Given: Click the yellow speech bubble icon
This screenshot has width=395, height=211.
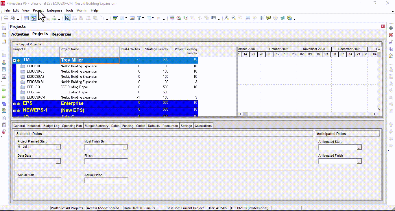Looking at the screenshot, I should click(x=268, y=18).
